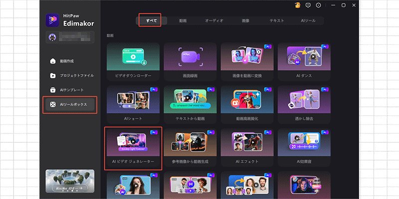This screenshot has width=399, height=199.
Task: Open the woman portrait card in bottom row
Action: click(133, 185)
